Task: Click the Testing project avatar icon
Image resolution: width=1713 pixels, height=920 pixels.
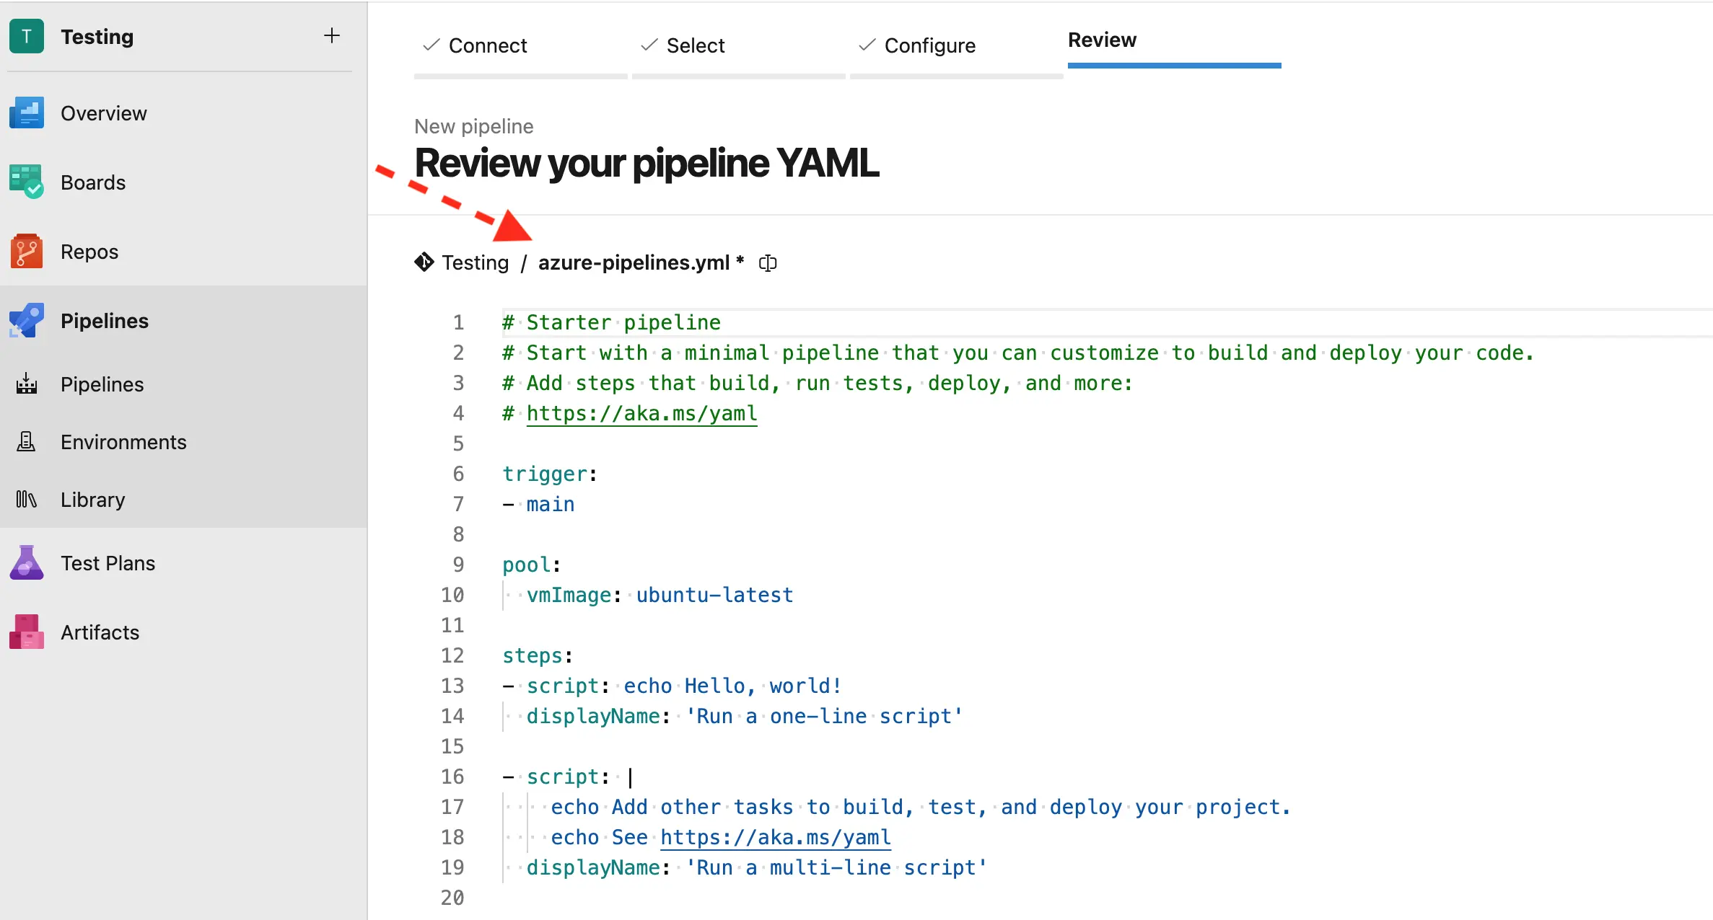Action: (x=27, y=37)
